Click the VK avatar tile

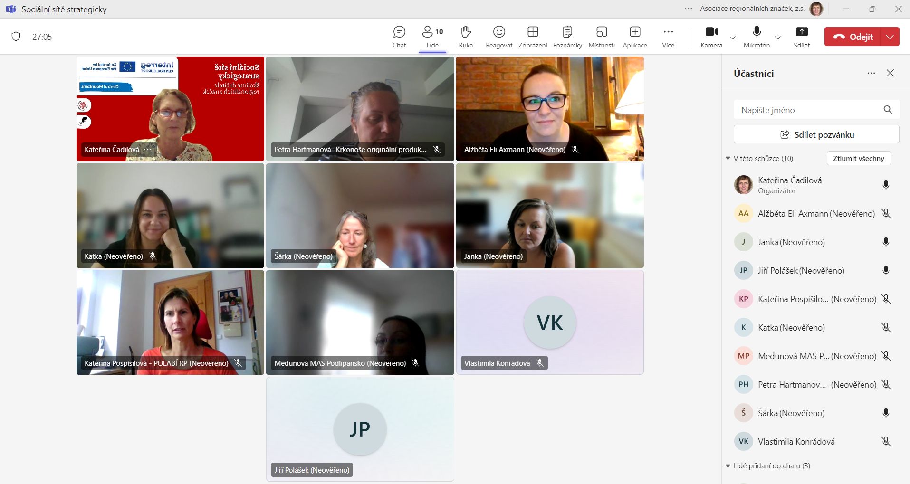click(x=550, y=323)
